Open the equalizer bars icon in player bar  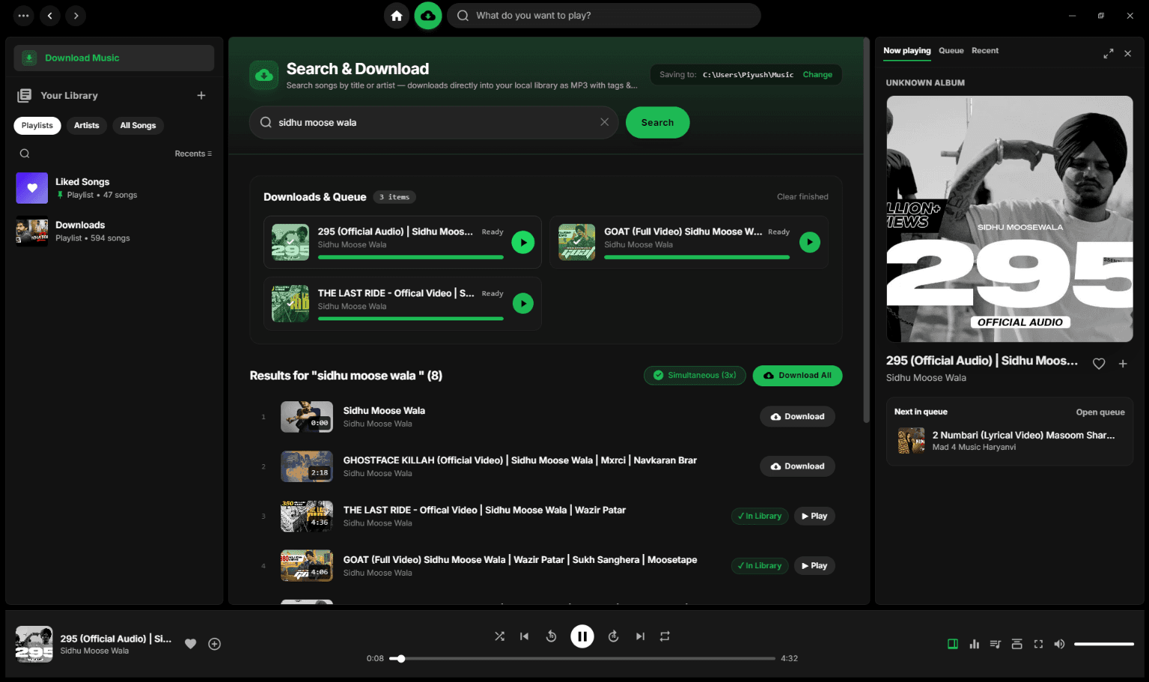tap(974, 644)
